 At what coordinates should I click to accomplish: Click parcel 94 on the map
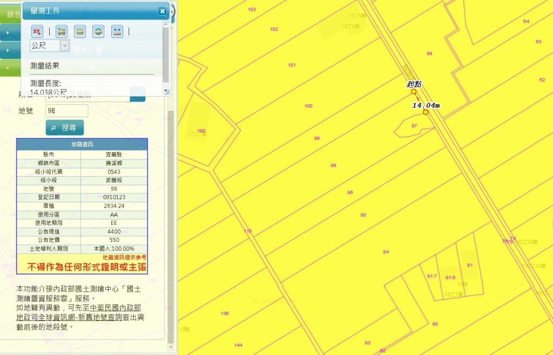386,252
